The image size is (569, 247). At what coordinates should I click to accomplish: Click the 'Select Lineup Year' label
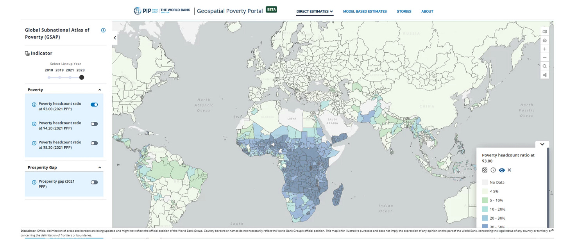click(x=66, y=64)
